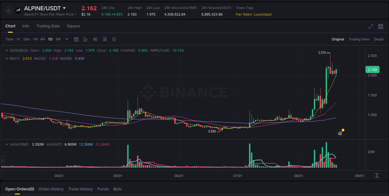The image size is (389, 196).
Task: Open more time intervals dropdown arrow
Action: pyautogui.click(x=67, y=39)
